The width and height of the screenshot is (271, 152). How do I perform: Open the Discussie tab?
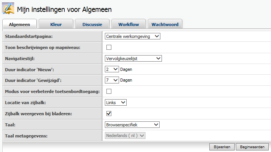coord(92,24)
